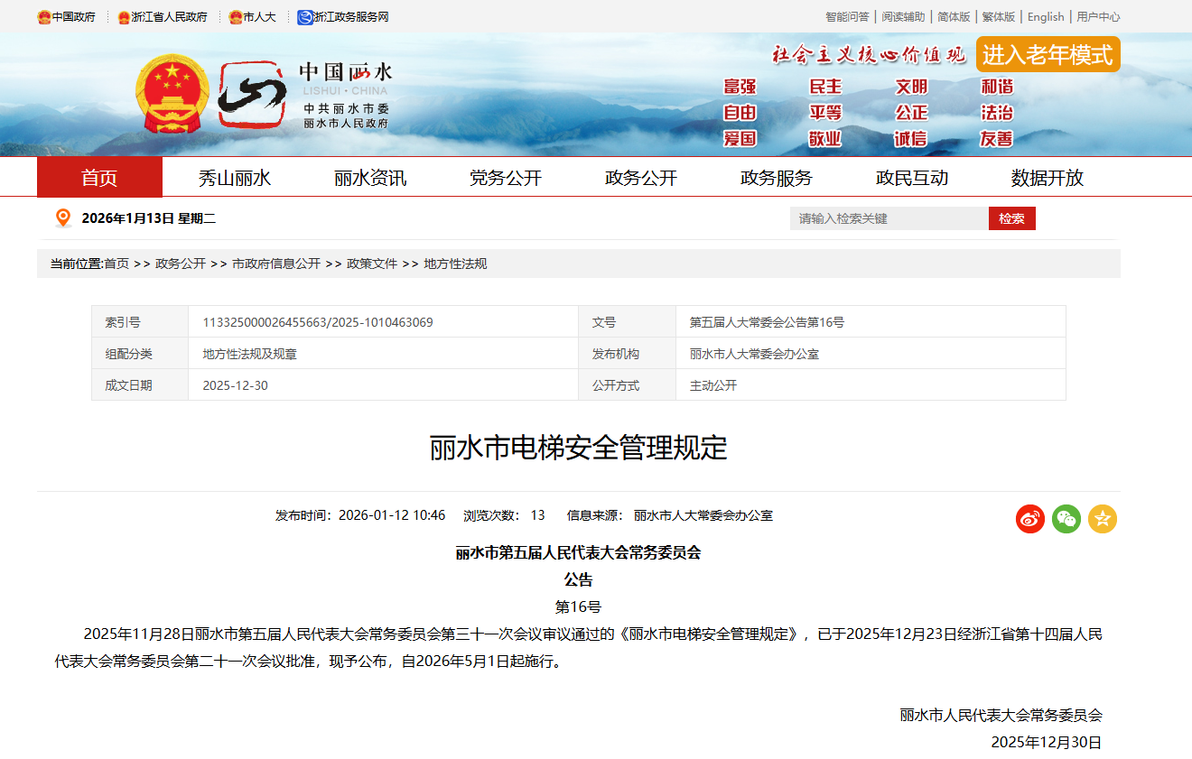Select the 数据开放 navigation item
The height and width of the screenshot is (759, 1192).
1047,178
